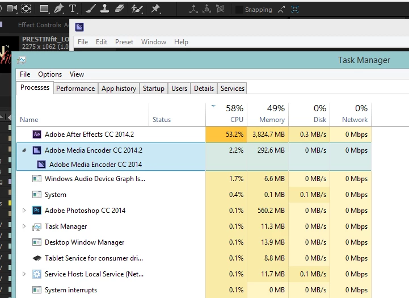Click the World Axis Mode icon
This screenshot has height=298, width=409.
pos(206,9)
